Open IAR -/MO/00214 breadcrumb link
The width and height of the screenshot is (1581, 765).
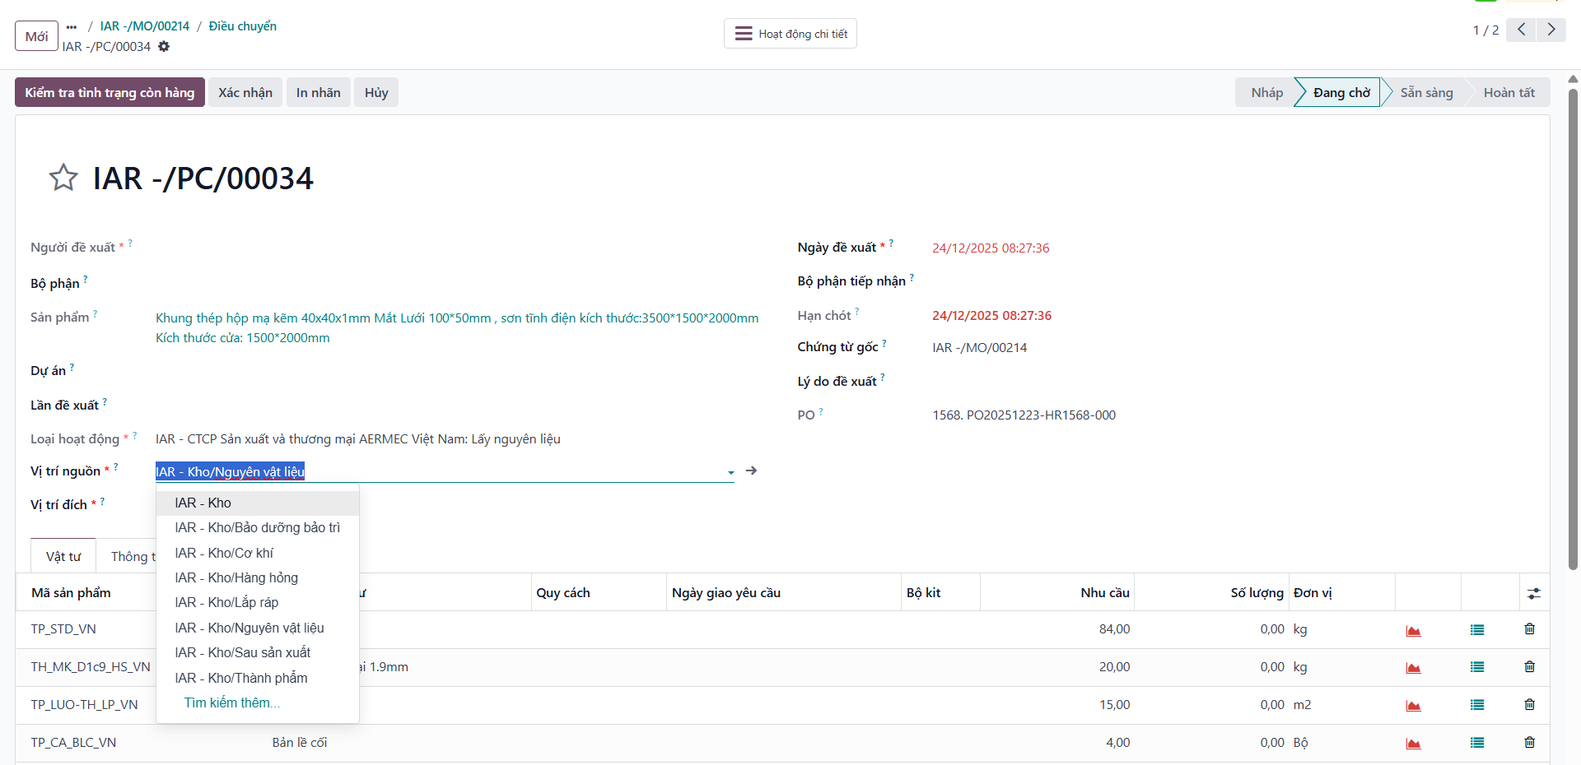tap(145, 26)
